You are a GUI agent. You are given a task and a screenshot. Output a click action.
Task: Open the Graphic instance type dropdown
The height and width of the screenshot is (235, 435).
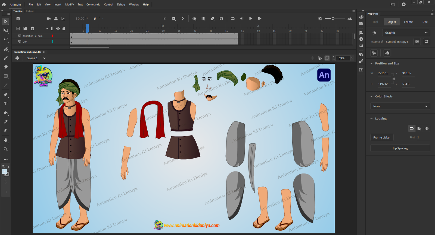click(x=406, y=33)
